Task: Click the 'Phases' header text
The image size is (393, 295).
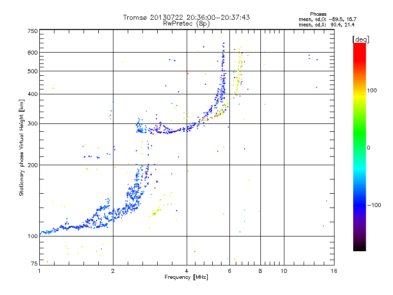Action: click(x=318, y=14)
